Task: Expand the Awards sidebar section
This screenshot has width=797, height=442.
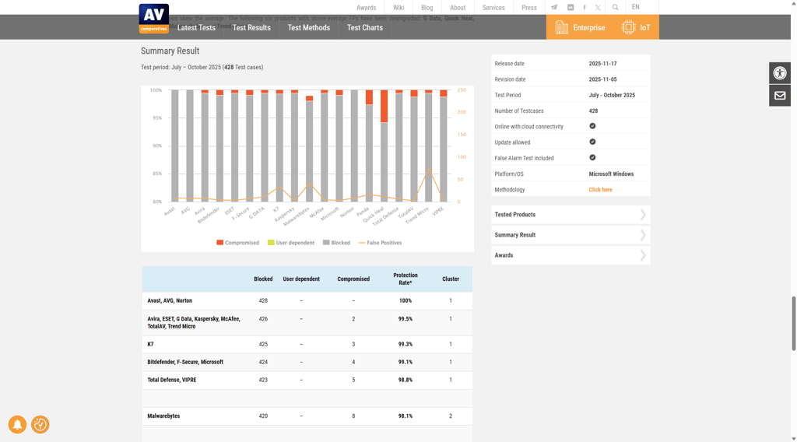Action: 571,255
